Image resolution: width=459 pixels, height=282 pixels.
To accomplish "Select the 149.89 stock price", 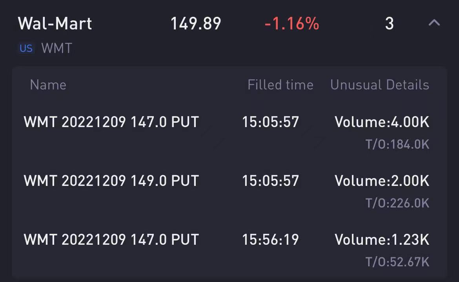I will [196, 24].
